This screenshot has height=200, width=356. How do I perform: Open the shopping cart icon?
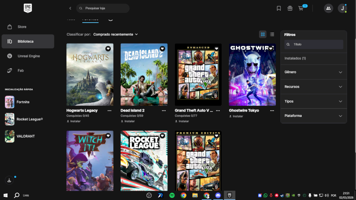(301, 8)
